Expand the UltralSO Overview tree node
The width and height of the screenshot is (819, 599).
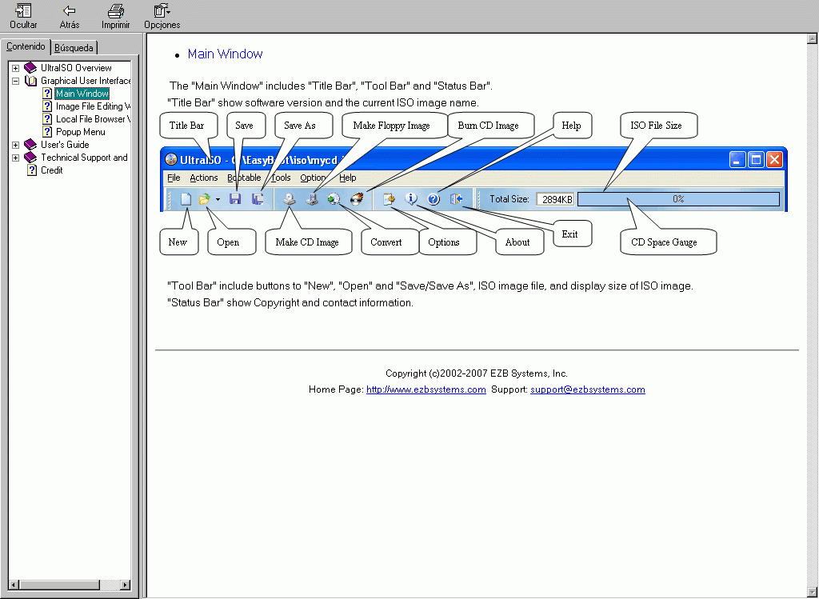(x=15, y=67)
